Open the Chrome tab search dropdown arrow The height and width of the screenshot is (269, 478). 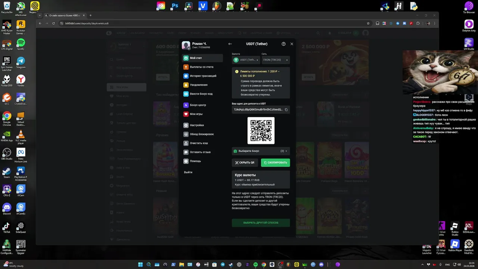[40, 15]
